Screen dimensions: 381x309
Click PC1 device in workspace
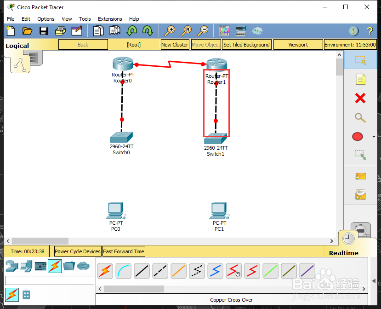click(219, 211)
